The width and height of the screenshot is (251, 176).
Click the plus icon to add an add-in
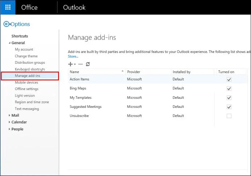(71, 64)
